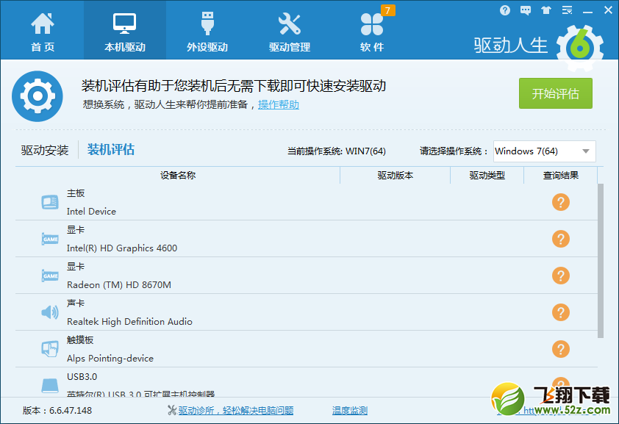619x424 pixels.
Task: Select Radeon (TM) HD 8670M text
Action: click(x=119, y=285)
